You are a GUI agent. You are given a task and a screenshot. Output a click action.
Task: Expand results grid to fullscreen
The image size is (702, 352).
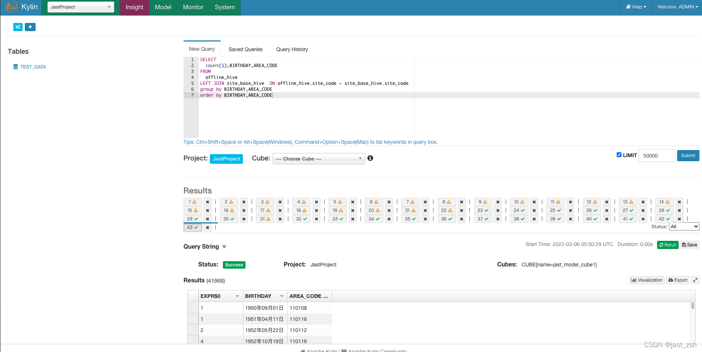[x=695, y=280]
